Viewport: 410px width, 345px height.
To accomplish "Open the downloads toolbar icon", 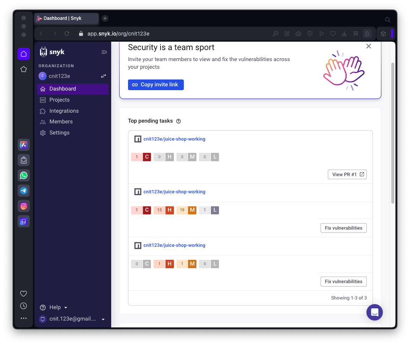I will [x=344, y=34].
